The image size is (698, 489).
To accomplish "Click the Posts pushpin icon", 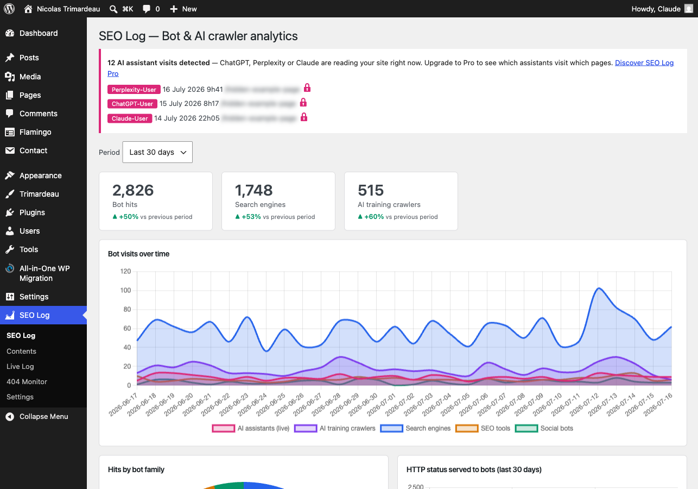I will (10, 58).
